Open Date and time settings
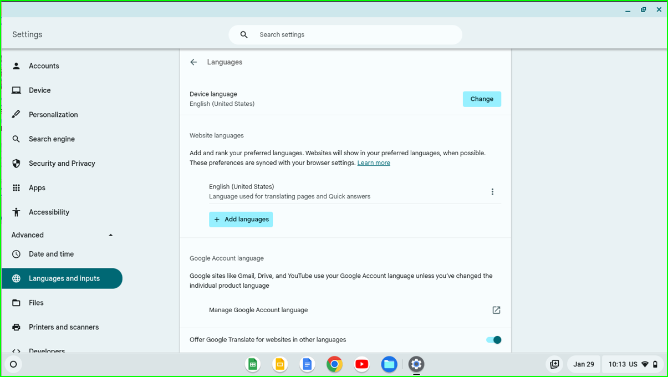 click(51, 254)
